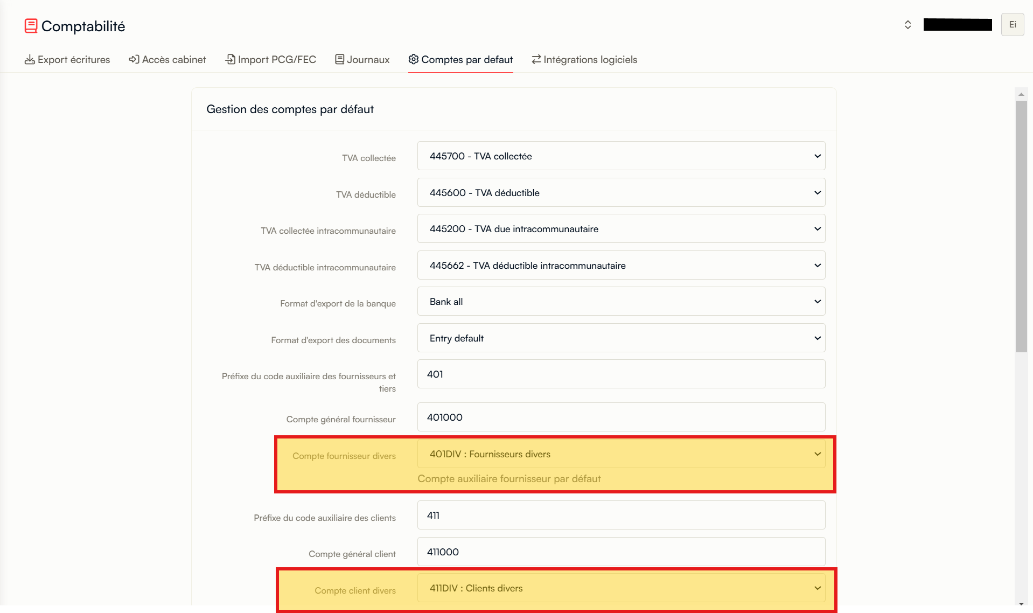Click the Comptes par defaut gear icon
1033x613 pixels.
click(x=413, y=59)
